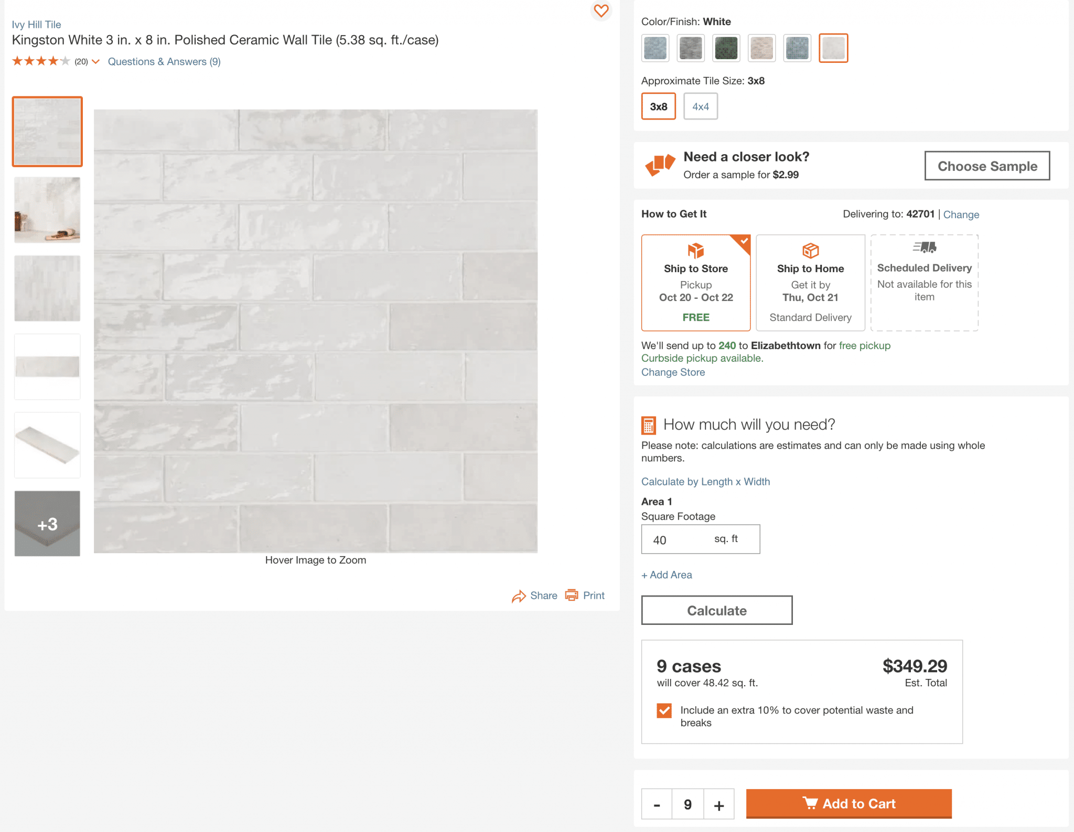Click the Scheduled Delivery truck icon
Viewport: 1074px width, 832px height.
pos(925,247)
